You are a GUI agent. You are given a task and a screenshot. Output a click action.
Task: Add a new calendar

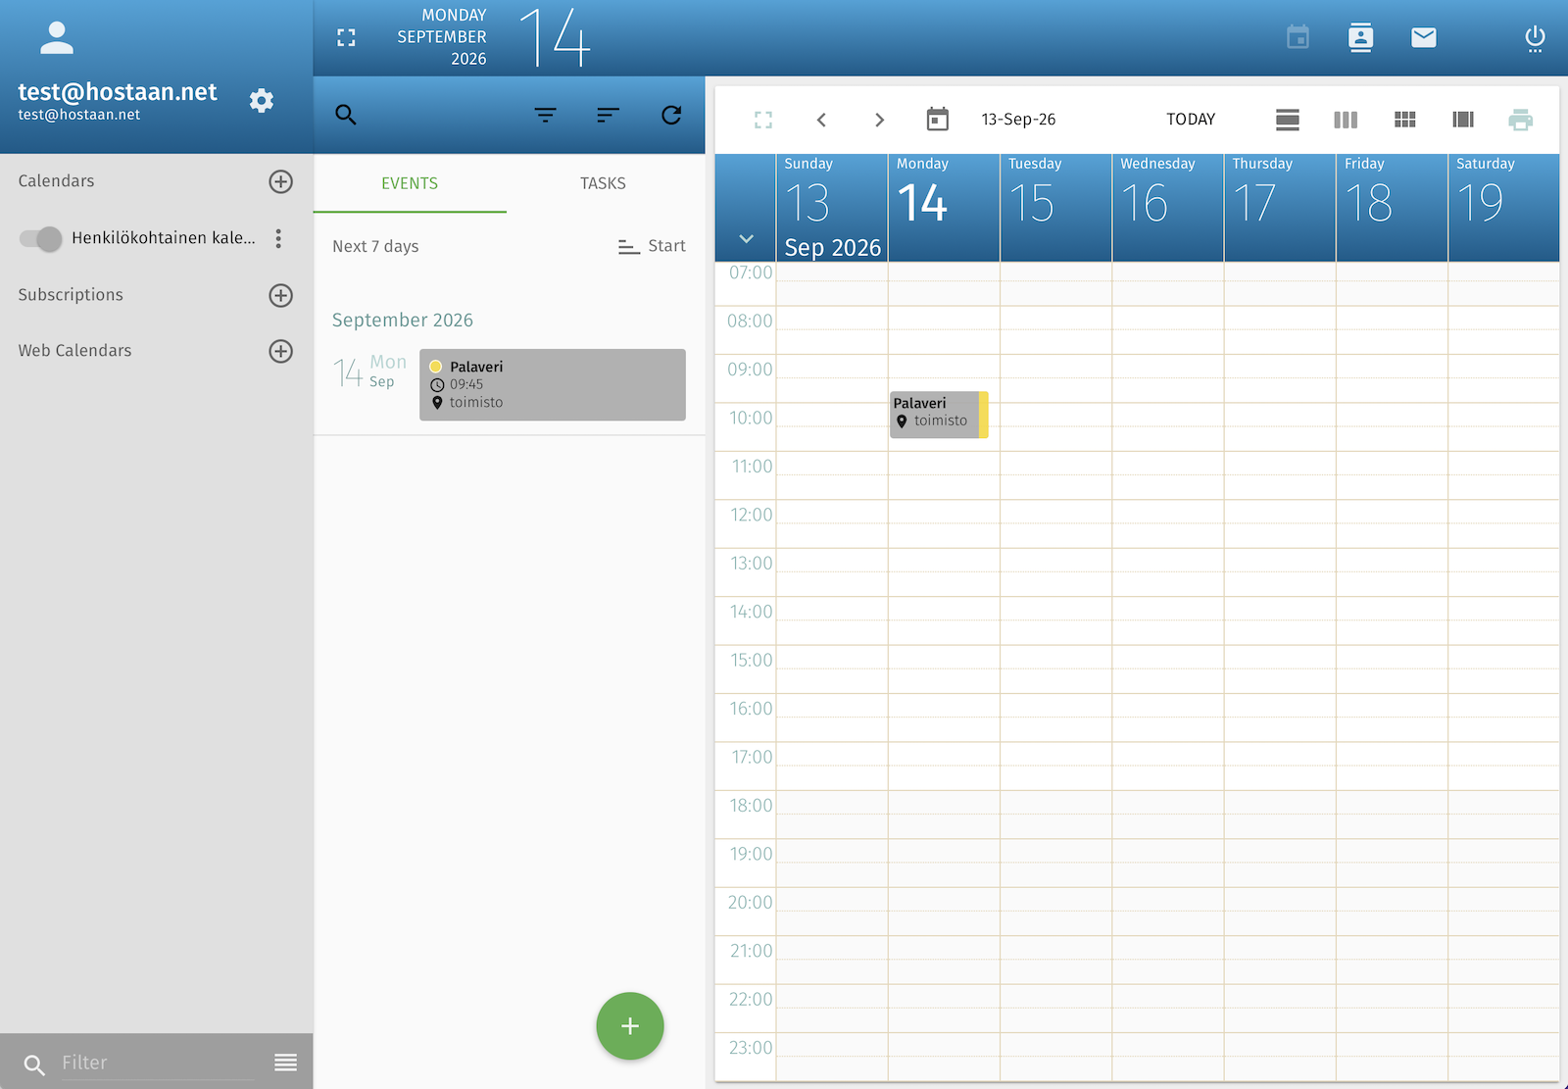coord(281,181)
